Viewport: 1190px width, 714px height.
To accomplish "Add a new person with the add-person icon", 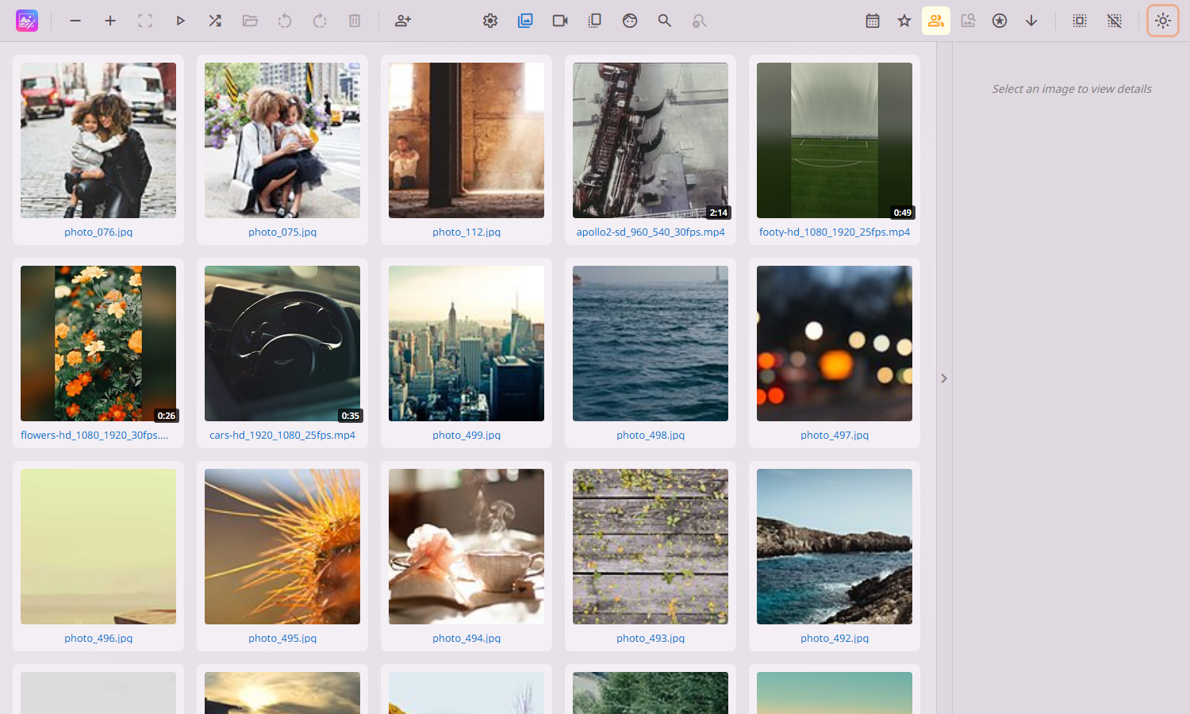I will click(402, 21).
